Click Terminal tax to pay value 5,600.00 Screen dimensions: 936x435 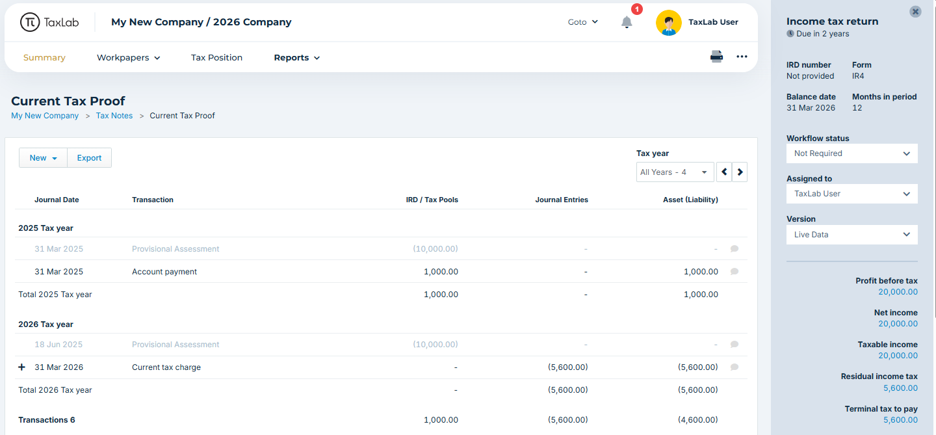pos(900,420)
